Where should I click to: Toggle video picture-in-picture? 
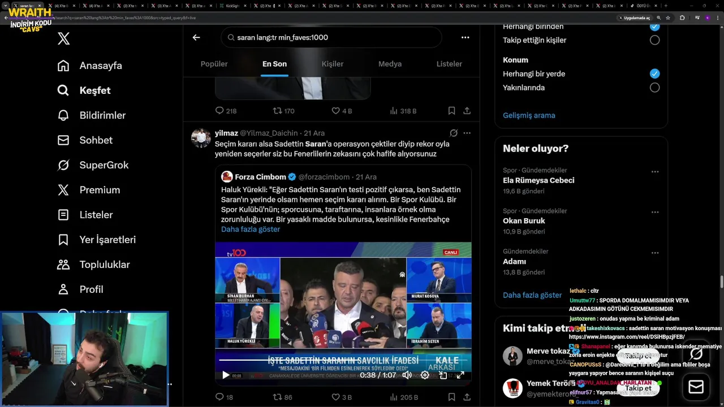click(443, 375)
